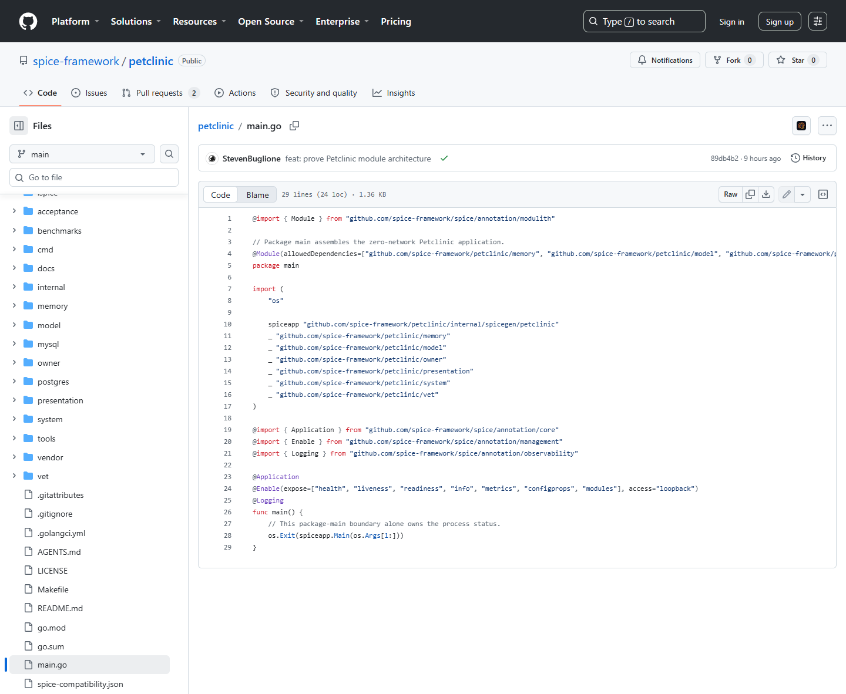This screenshot has height=694, width=846.
Task: Open commit History
Action: click(808, 158)
